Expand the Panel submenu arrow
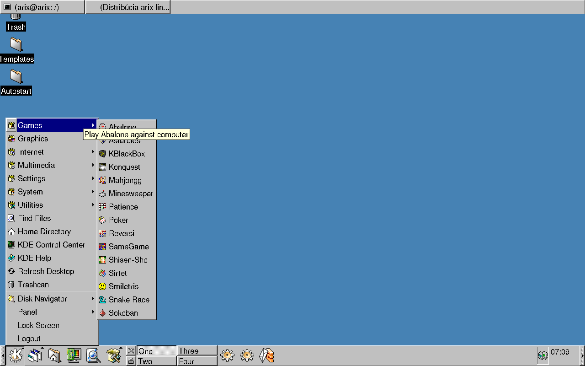 coord(93,312)
